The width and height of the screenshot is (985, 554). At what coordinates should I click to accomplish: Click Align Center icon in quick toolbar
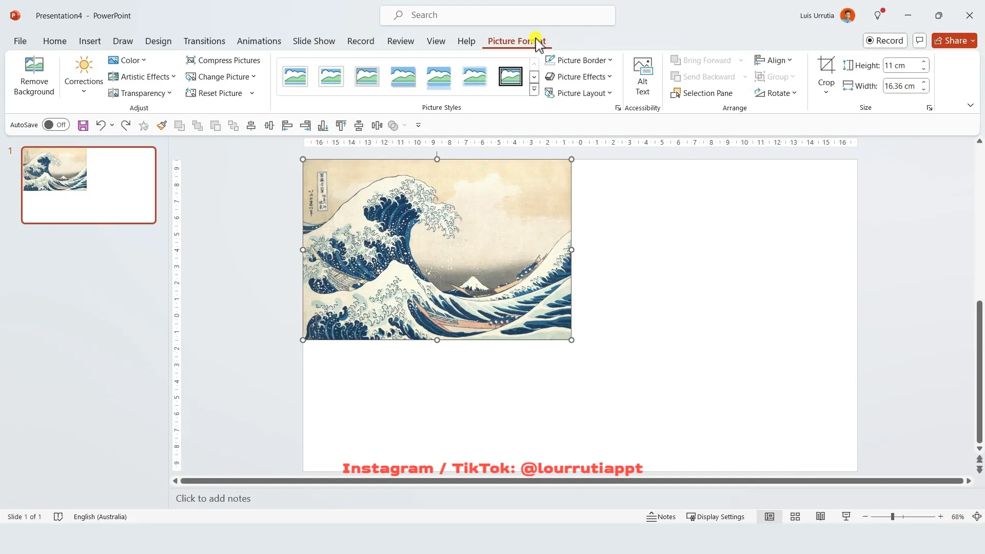click(251, 125)
